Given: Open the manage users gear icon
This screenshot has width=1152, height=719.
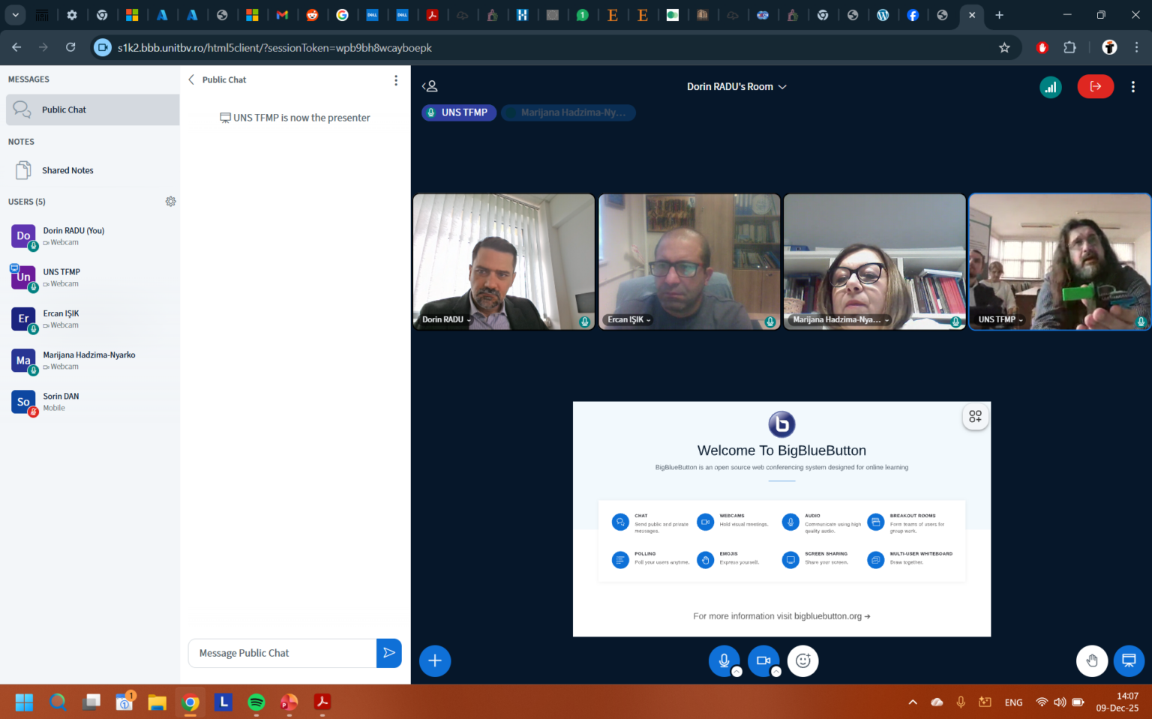Looking at the screenshot, I should (171, 202).
